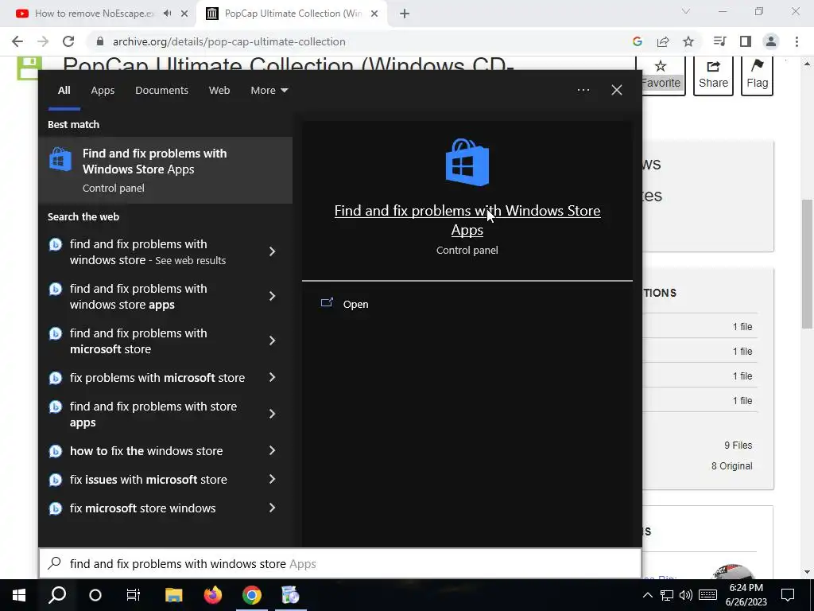Click the Google icon in the address bar
This screenshot has width=814, height=611.
pyautogui.click(x=638, y=41)
